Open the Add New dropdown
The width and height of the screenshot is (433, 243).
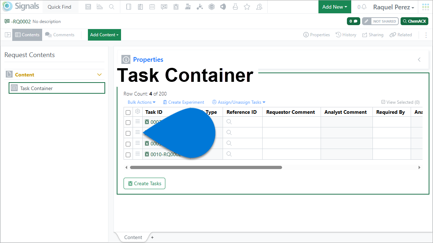tap(335, 7)
